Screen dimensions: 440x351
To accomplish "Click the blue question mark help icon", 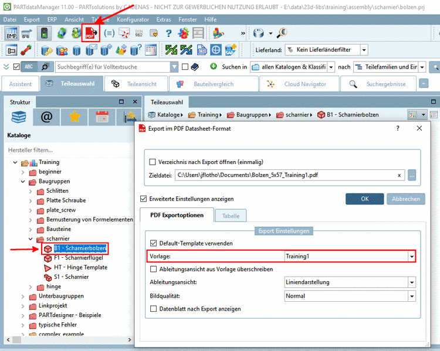I will point(168,33).
